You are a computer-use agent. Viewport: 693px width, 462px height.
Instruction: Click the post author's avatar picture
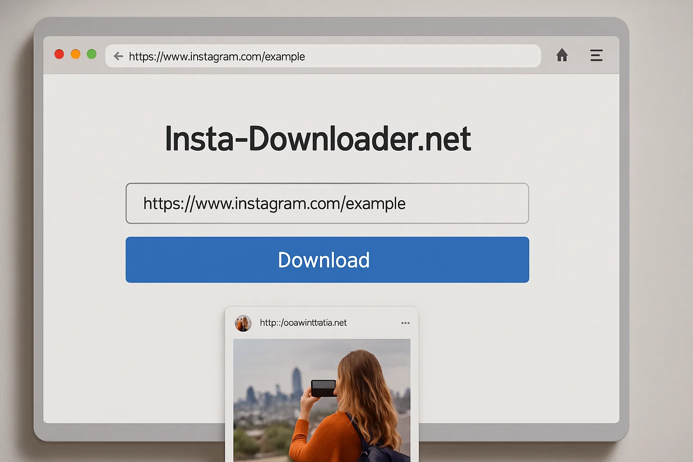[243, 323]
